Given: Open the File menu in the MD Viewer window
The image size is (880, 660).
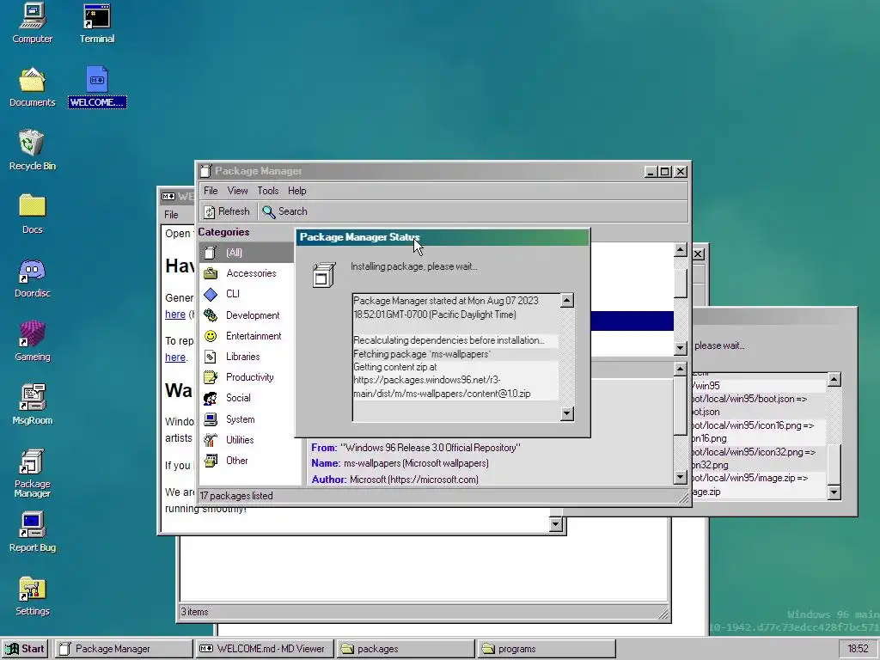Looking at the screenshot, I should [171, 214].
